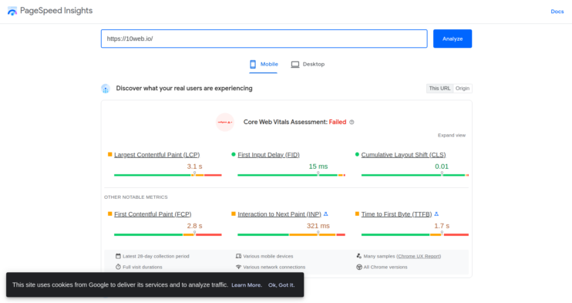This screenshot has height=303, width=572.
Task: Switch to the Origin data toggle
Action: pyautogui.click(x=463, y=89)
